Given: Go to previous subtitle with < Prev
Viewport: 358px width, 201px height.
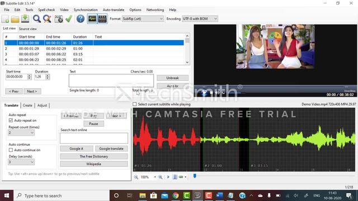Looking at the screenshot, I should 13,92.
